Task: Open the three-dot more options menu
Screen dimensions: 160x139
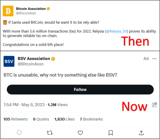Action: (154, 59)
